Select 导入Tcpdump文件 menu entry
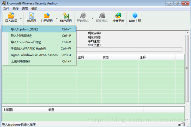This screenshot has height=127, width=191. (x=39, y=29)
